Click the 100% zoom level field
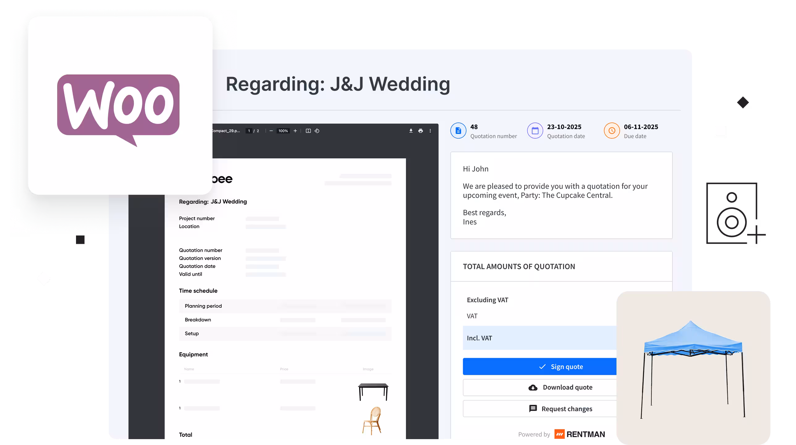 (x=283, y=131)
